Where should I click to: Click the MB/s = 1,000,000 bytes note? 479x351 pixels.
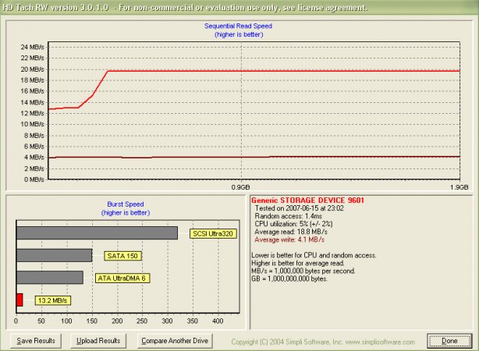coord(303,271)
